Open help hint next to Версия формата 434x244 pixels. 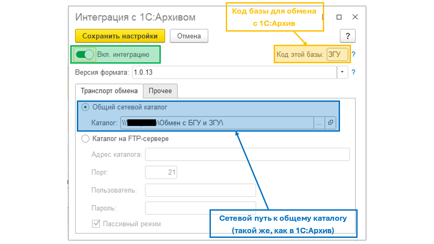coord(354,72)
